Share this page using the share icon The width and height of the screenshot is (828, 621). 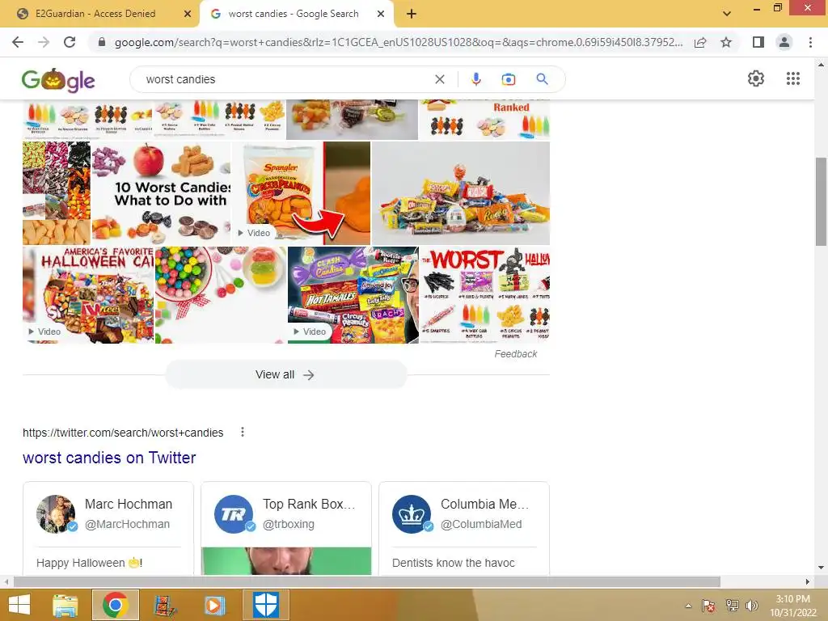pos(700,42)
